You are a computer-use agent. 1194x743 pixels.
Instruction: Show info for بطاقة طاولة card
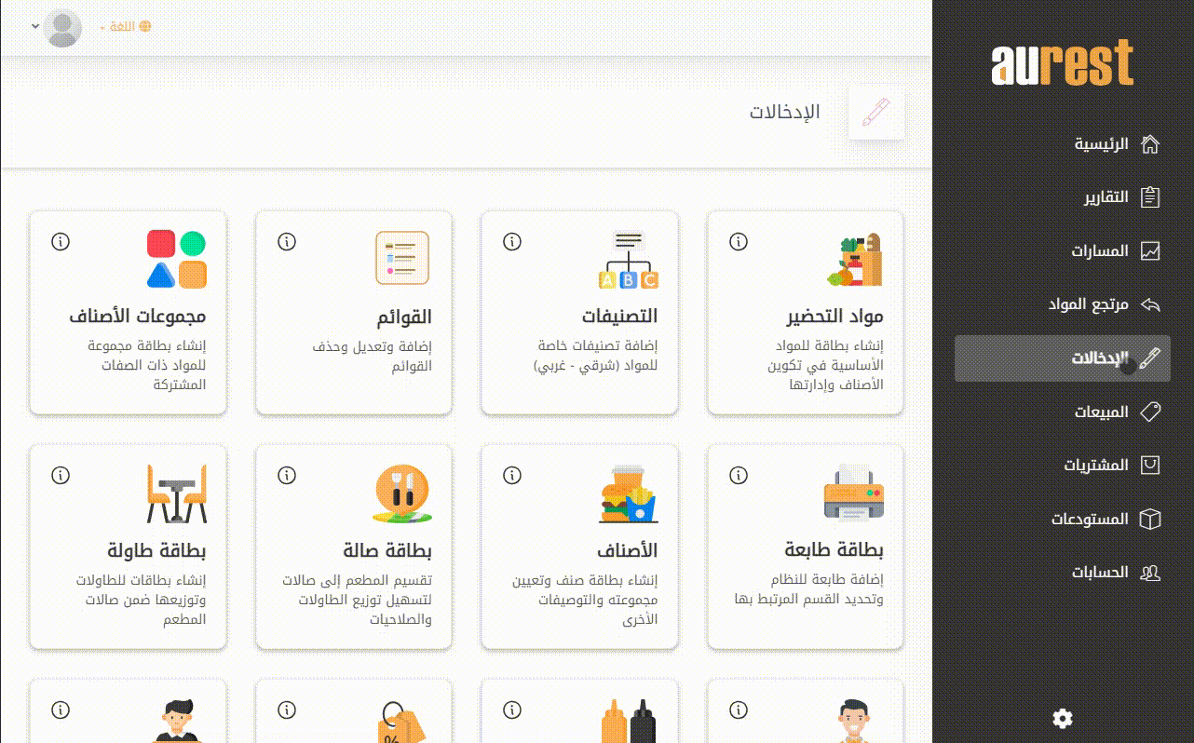[x=61, y=476]
